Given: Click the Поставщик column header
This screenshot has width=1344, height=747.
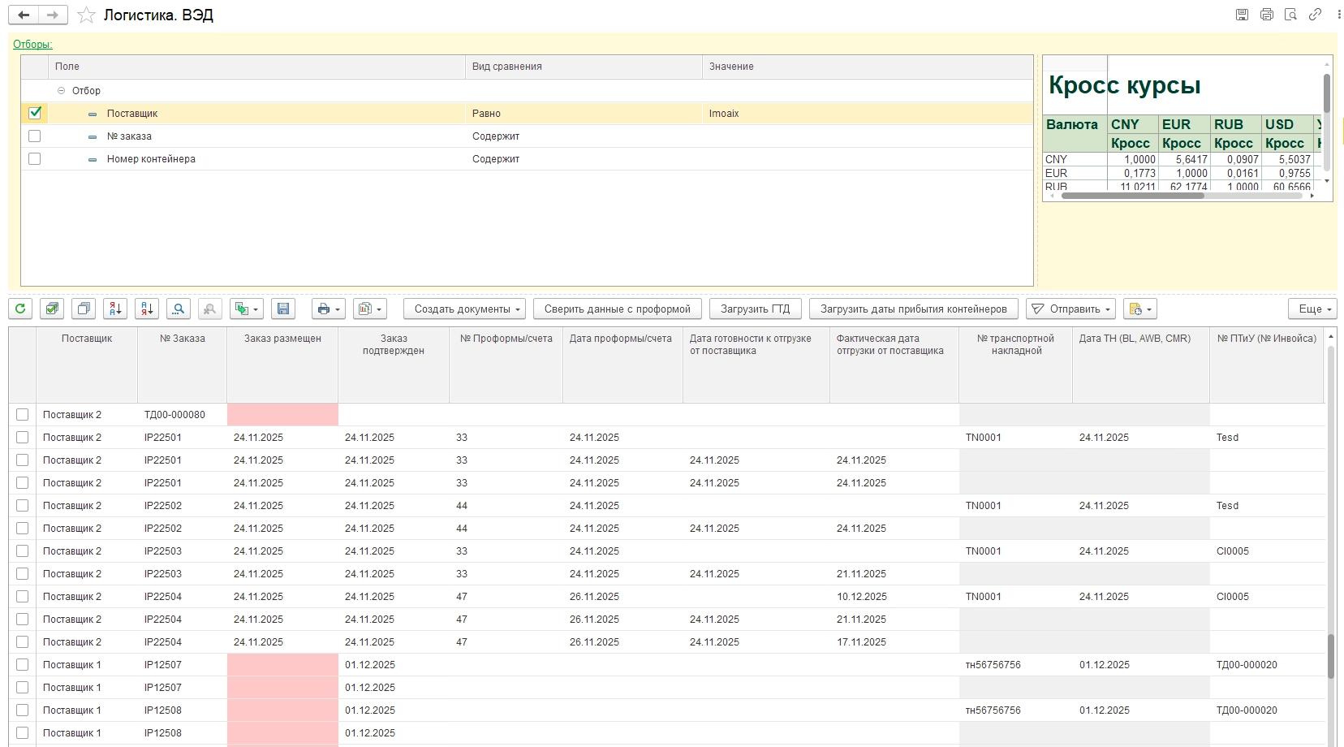Looking at the screenshot, I should (x=87, y=365).
